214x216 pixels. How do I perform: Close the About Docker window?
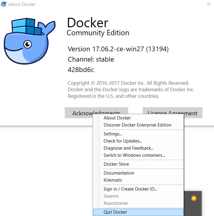point(209,4)
